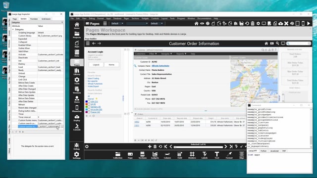Collapse the Customer section with its triangle

pos(136,50)
